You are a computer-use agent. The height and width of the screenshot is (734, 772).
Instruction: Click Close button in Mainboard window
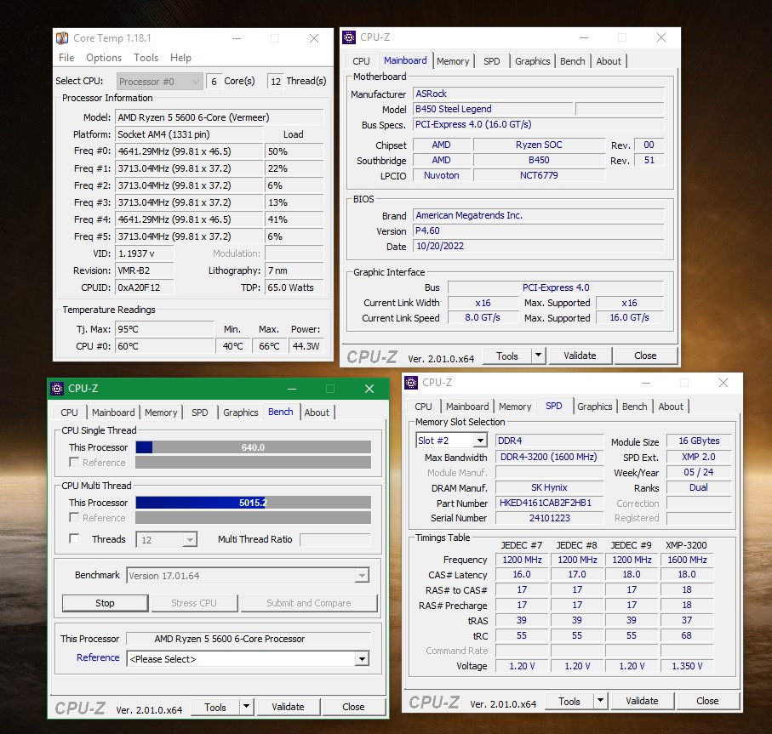tap(645, 356)
